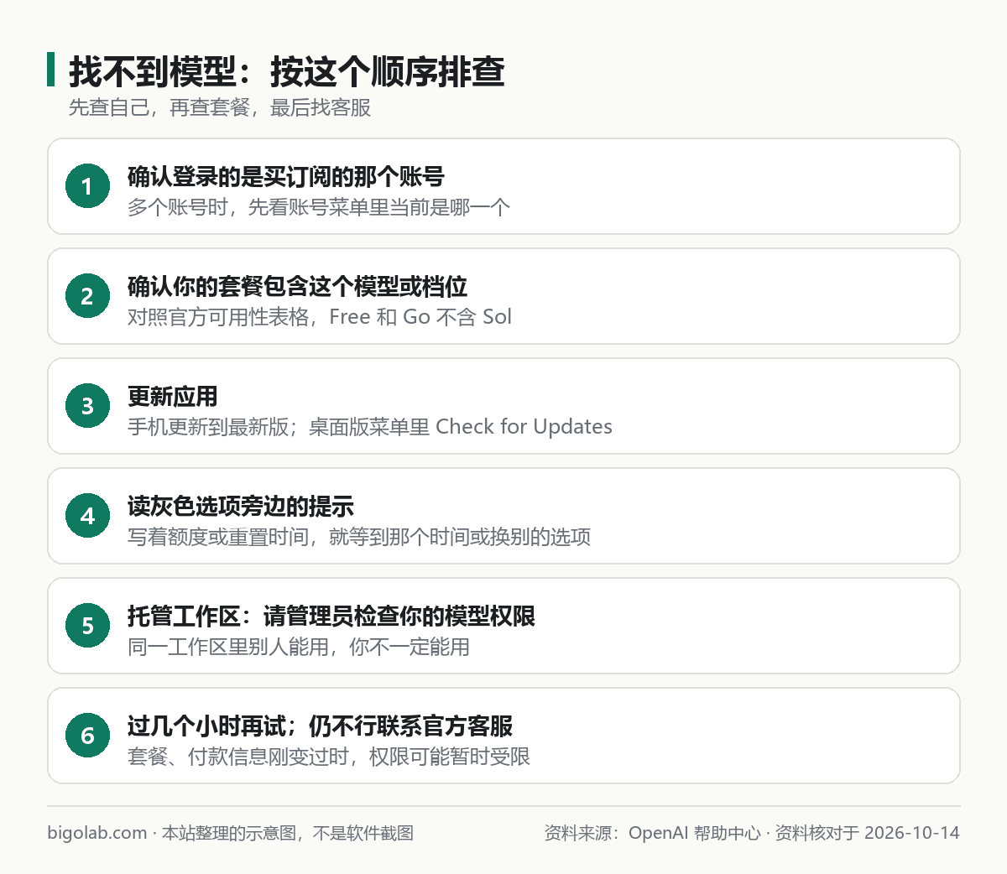Image resolution: width=1007 pixels, height=874 pixels.
Task: Click the title 找不到模型：按这个顺序排查
Action: point(287,71)
